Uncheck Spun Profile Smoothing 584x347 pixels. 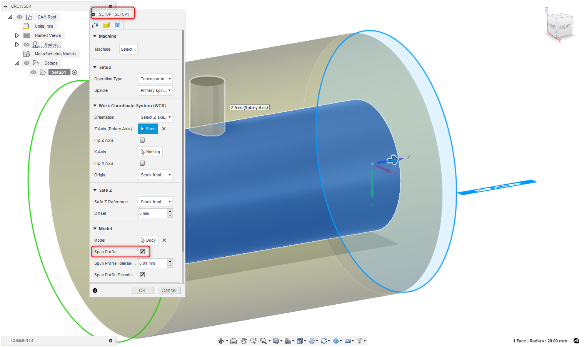142,274
